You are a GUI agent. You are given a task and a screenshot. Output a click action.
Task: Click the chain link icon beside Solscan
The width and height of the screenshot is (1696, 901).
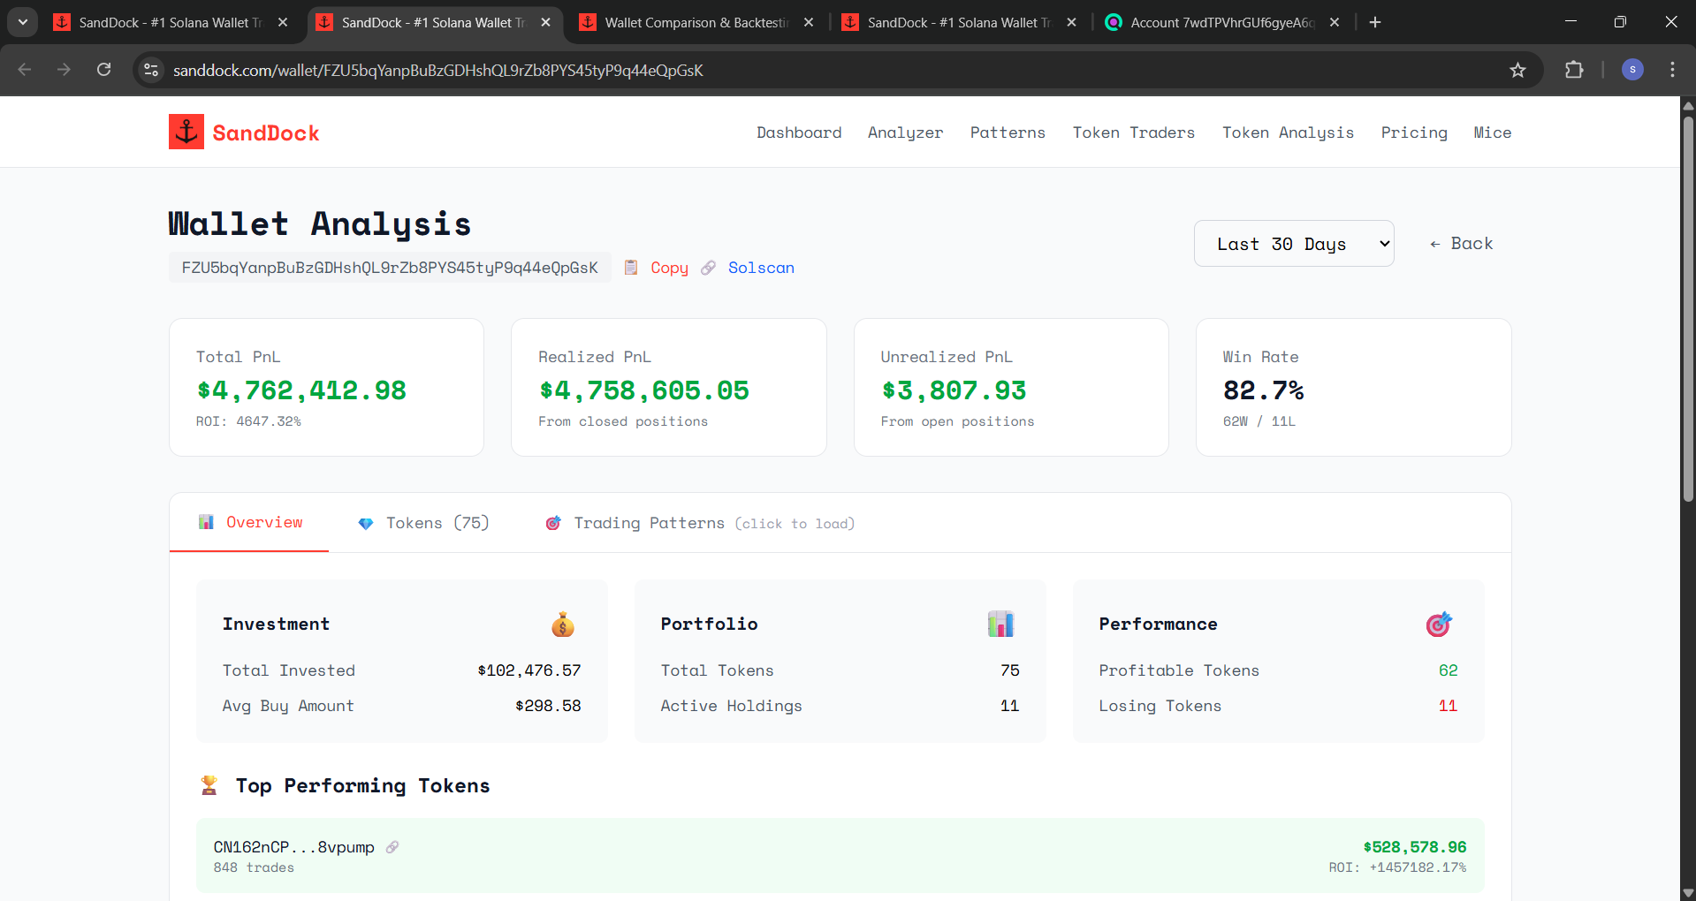(708, 268)
